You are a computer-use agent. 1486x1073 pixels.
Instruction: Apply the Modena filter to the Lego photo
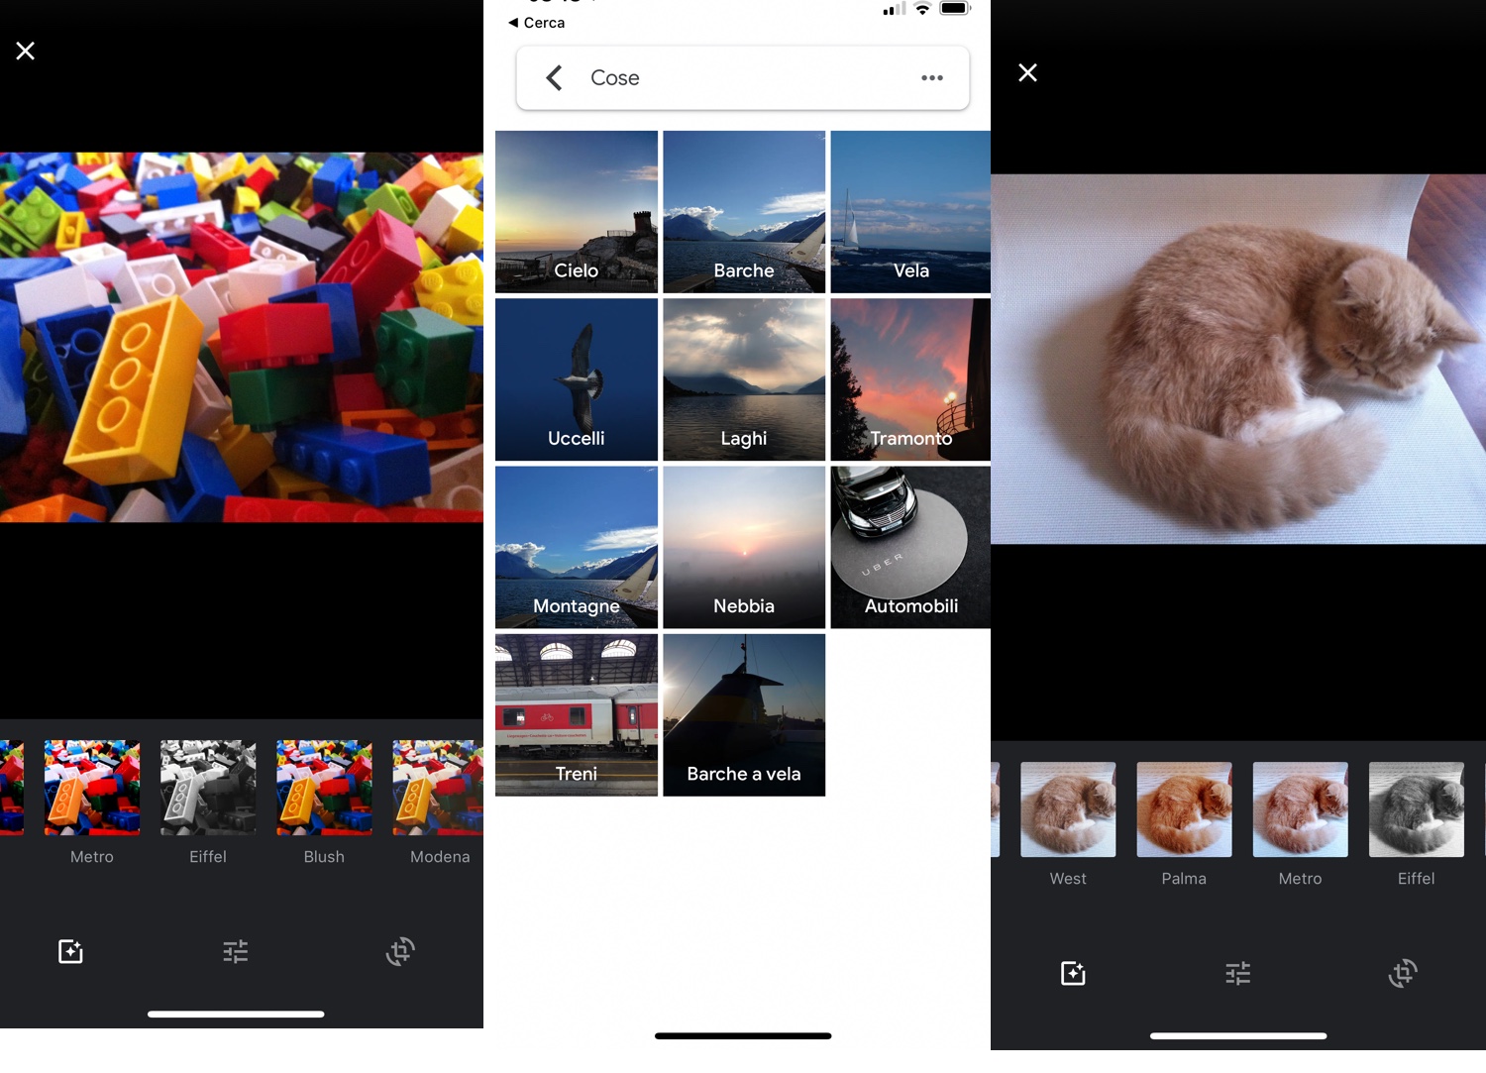pyautogui.click(x=438, y=786)
